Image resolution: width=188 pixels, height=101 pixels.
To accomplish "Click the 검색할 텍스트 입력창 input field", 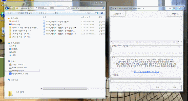I will 146,50.
